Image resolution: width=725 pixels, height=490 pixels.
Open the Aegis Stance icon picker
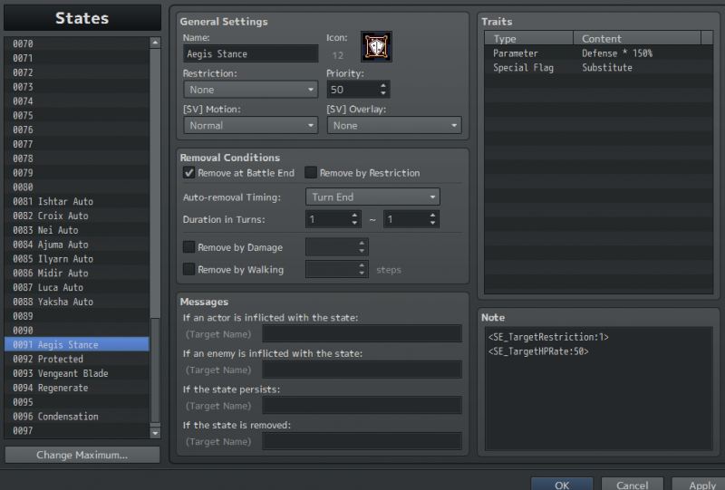tap(376, 47)
